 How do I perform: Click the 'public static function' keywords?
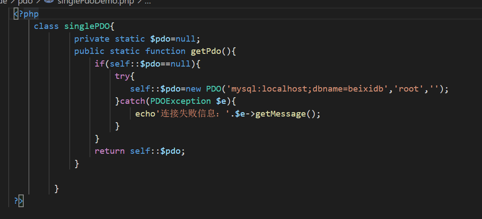pyautogui.click(x=130, y=51)
